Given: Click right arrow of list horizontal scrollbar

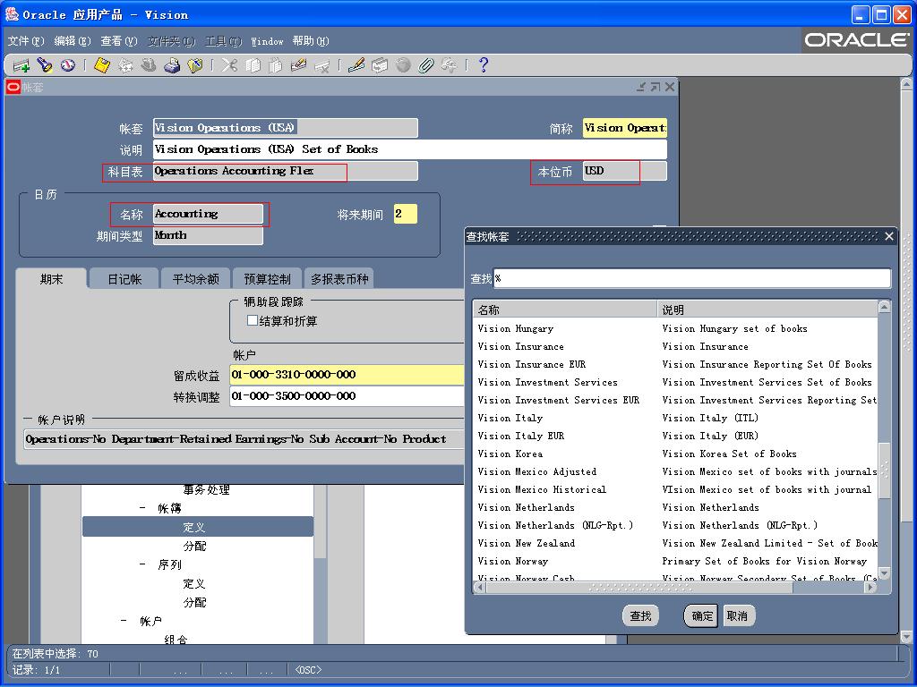Looking at the screenshot, I should (871, 587).
